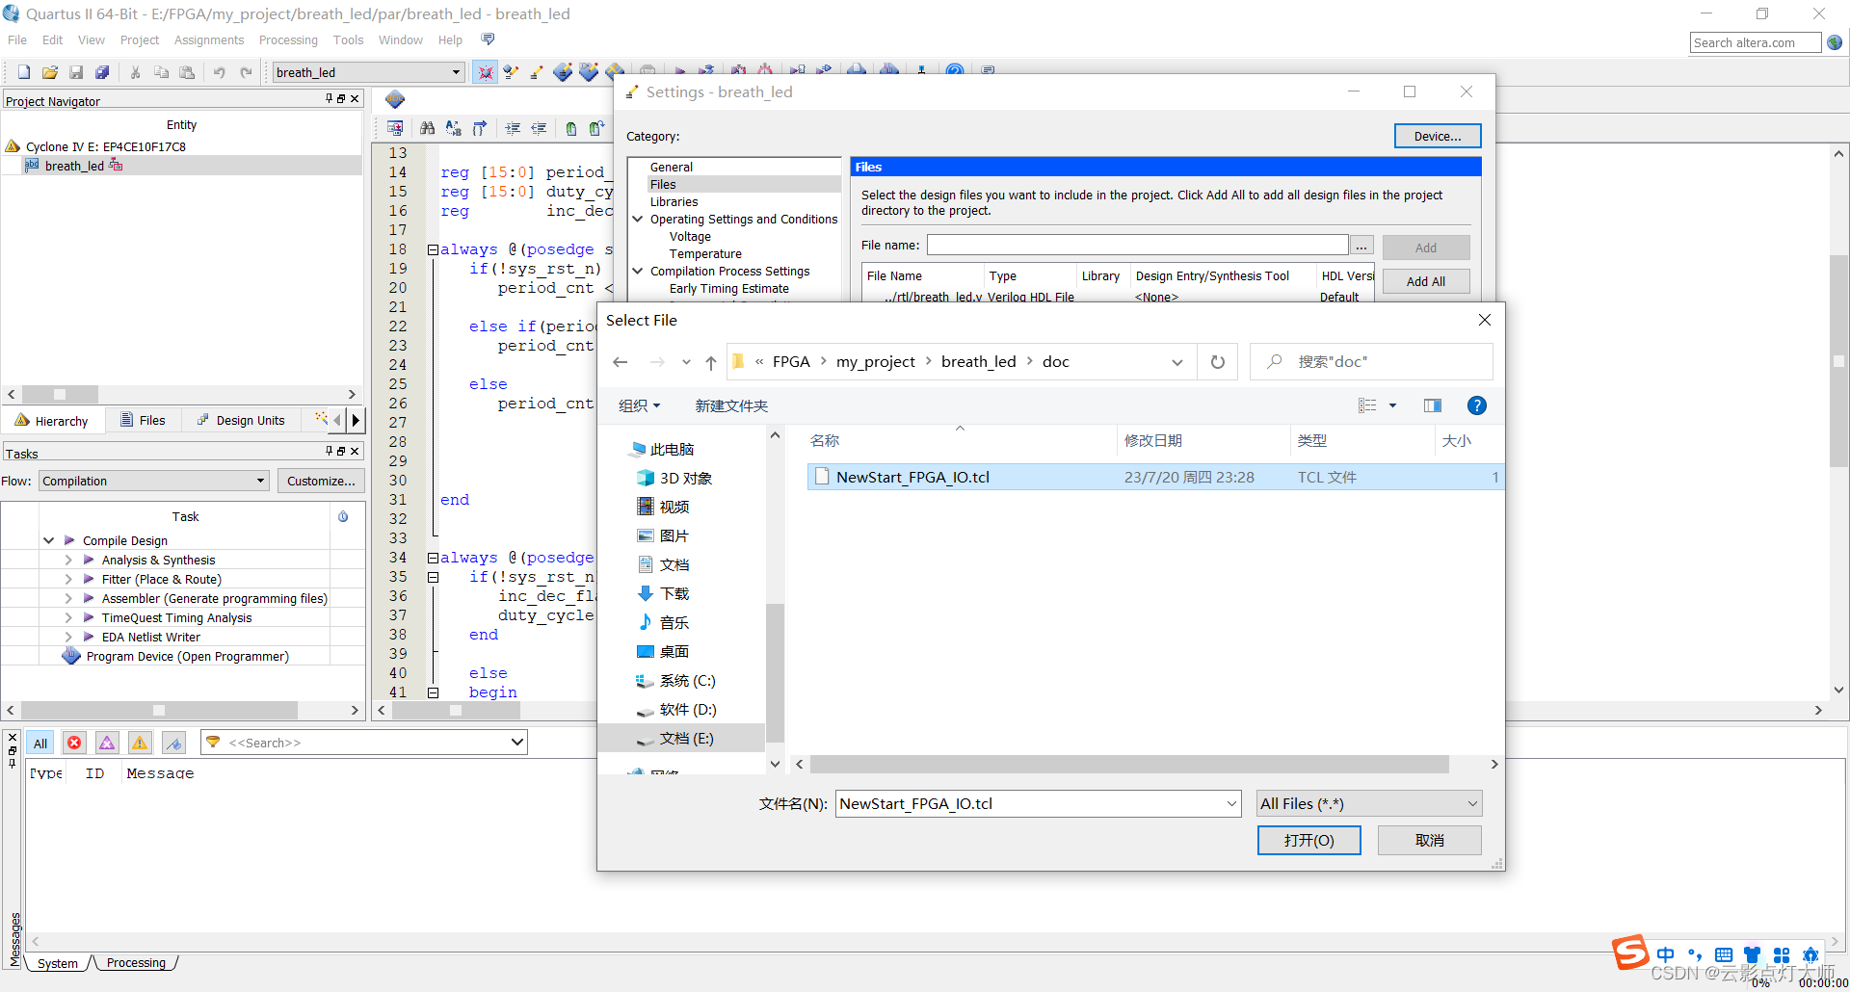The width and height of the screenshot is (1850, 992).
Task: Open the Tools menu
Action: click(x=348, y=39)
